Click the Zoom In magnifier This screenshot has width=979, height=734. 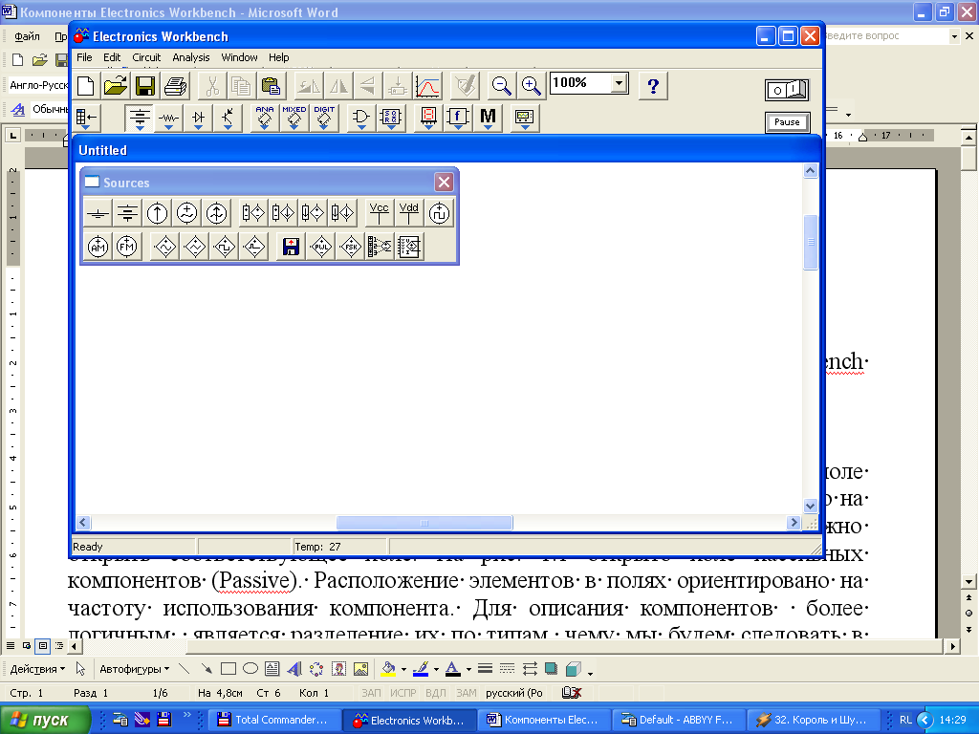[532, 86]
